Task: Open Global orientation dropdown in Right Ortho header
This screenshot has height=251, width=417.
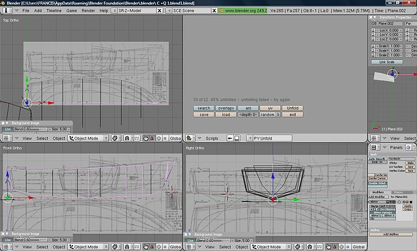Action: (x=358, y=246)
